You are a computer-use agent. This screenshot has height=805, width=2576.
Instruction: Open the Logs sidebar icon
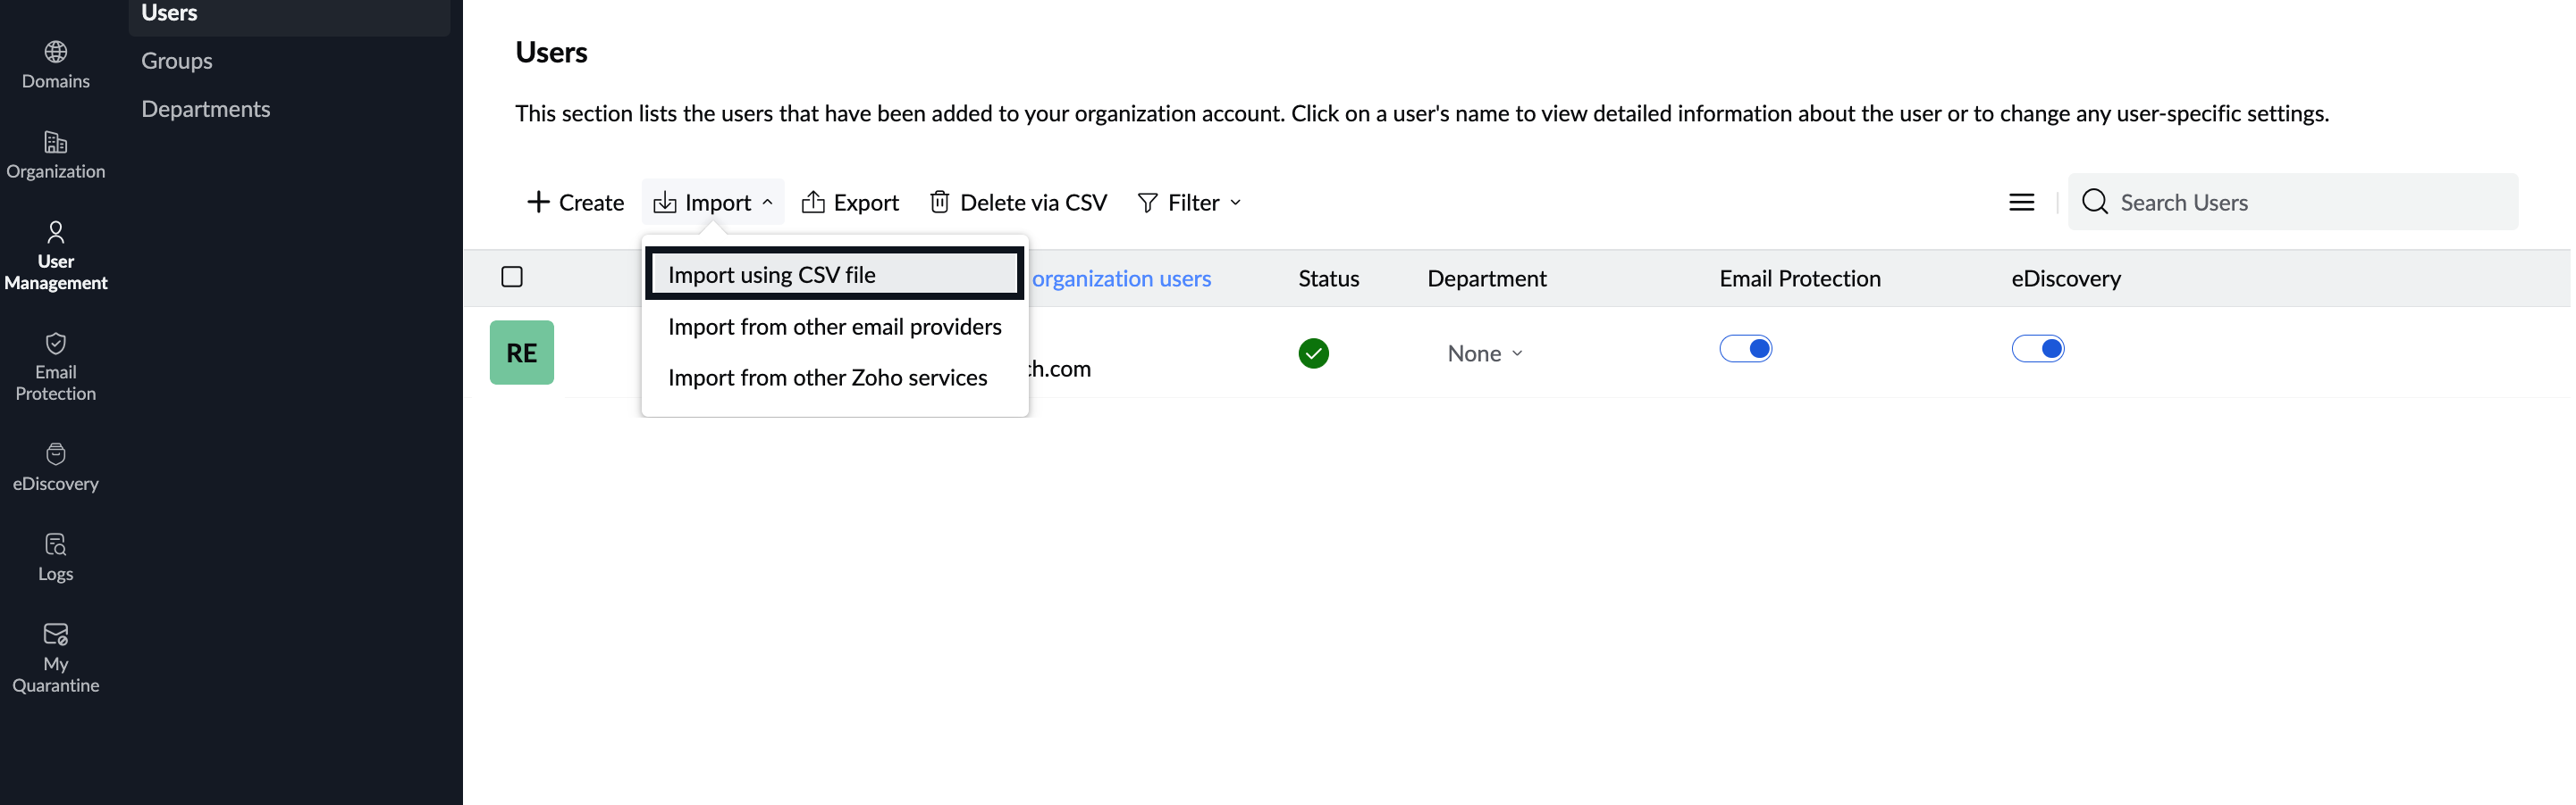click(x=56, y=544)
